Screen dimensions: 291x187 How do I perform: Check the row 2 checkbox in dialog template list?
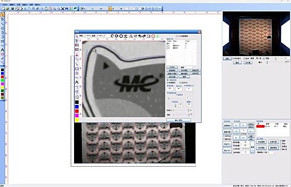click(x=168, y=48)
